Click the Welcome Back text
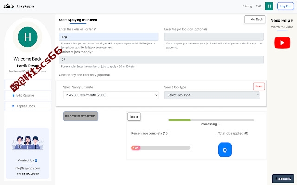Viewport: 297px width, 185px height. pyautogui.click(x=27, y=59)
